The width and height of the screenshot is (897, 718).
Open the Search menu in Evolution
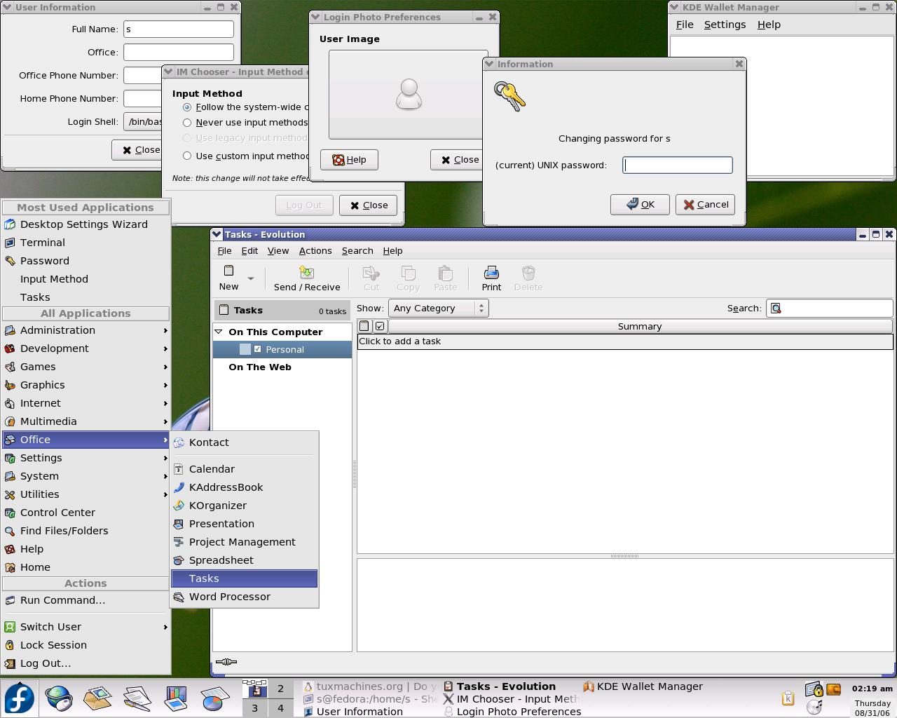(x=357, y=250)
